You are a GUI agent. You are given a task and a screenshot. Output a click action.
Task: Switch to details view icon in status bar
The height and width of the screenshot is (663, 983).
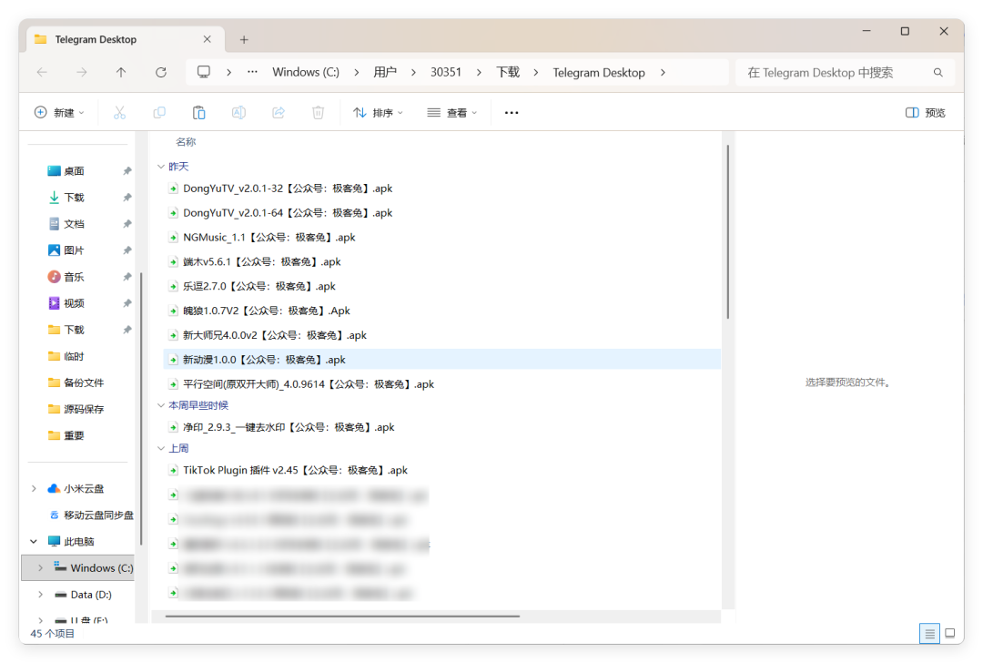pyautogui.click(x=929, y=634)
